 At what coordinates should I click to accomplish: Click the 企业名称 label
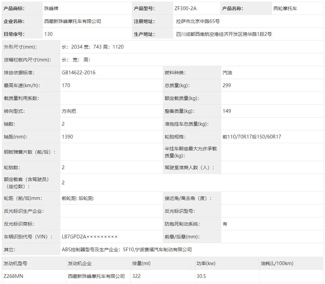pyautogui.click(x=14, y=21)
